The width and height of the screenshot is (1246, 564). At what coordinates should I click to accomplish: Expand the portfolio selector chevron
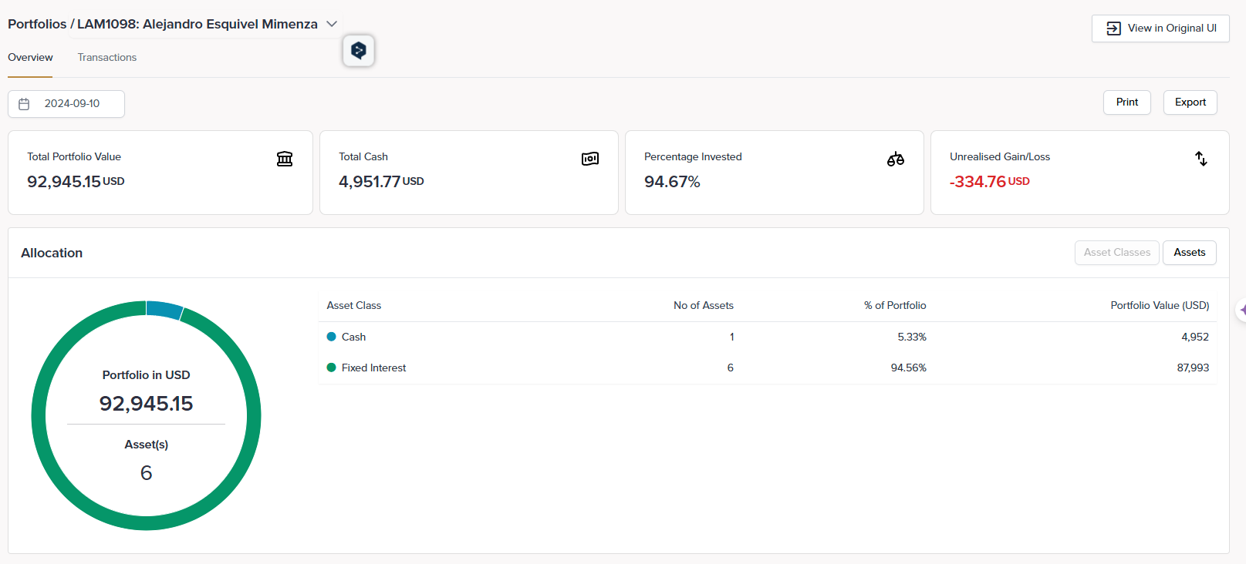[332, 24]
